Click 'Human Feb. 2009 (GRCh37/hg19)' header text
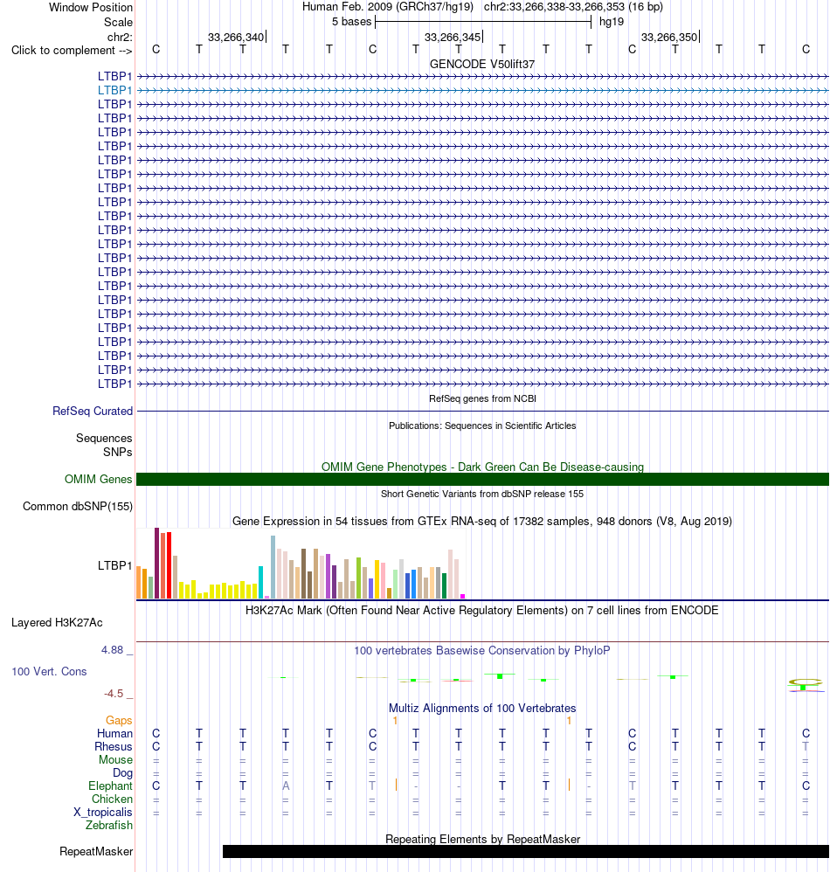Viewport: 830px width, 872px height. pos(388,7)
